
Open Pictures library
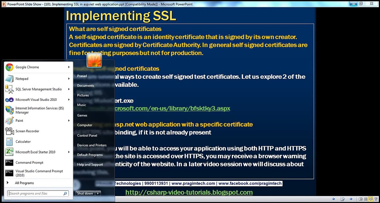point(83,95)
